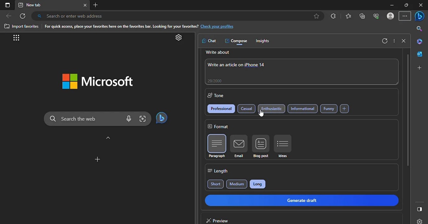Choose Paragraph format

pyautogui.click(x=217, y=146)
